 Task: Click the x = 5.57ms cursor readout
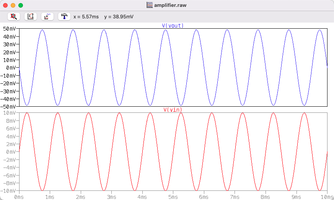[86, 16]
